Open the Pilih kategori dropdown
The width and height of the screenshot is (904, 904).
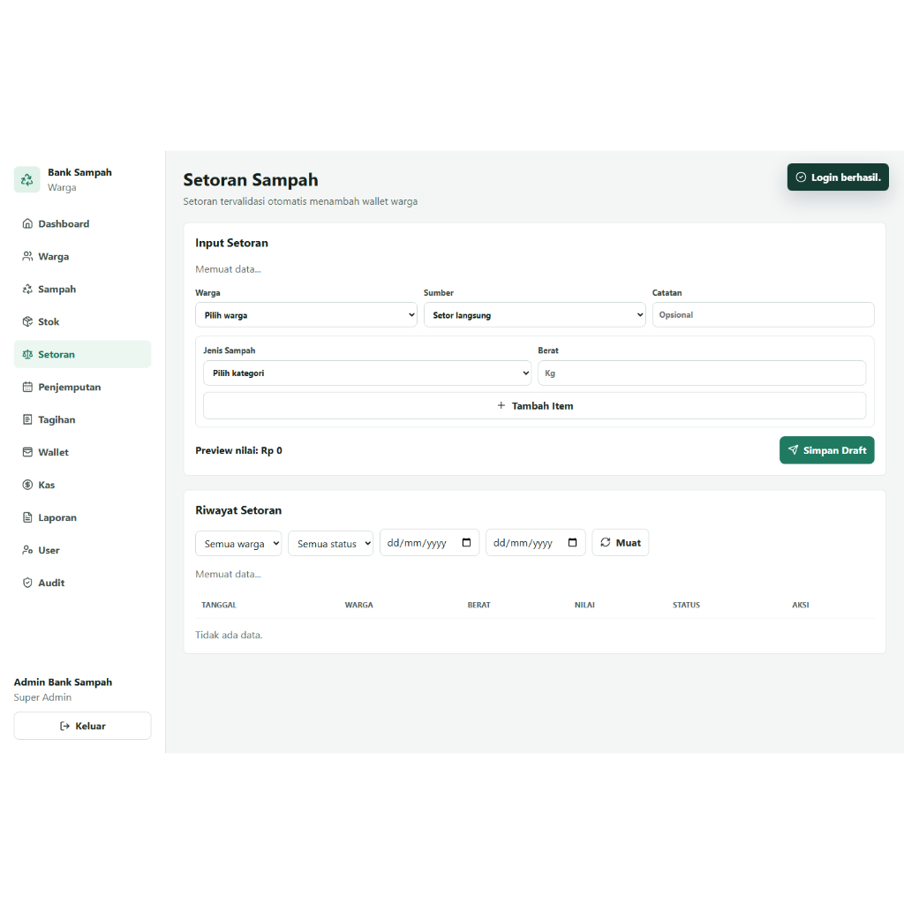[367, 373]
